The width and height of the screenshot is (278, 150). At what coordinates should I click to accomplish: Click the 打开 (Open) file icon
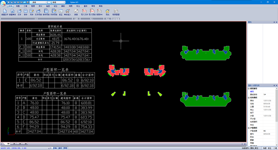coord(20,12)
